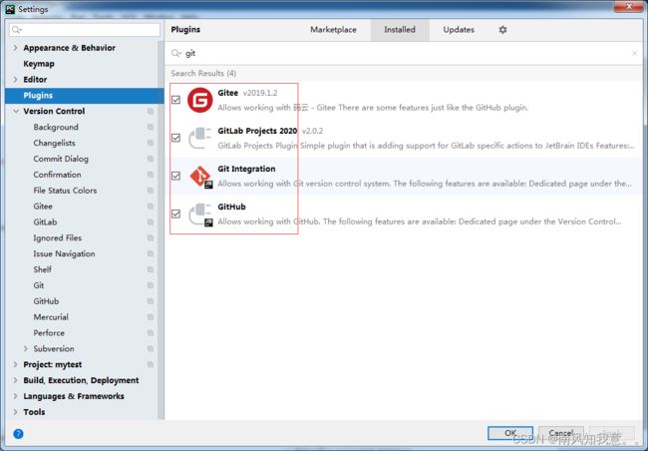Expand the Project: mytest section
Viewport: 648px width, 451px height.
coord(15,364)
